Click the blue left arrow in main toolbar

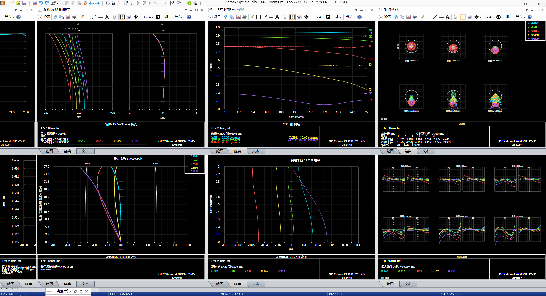click(91, 3)
